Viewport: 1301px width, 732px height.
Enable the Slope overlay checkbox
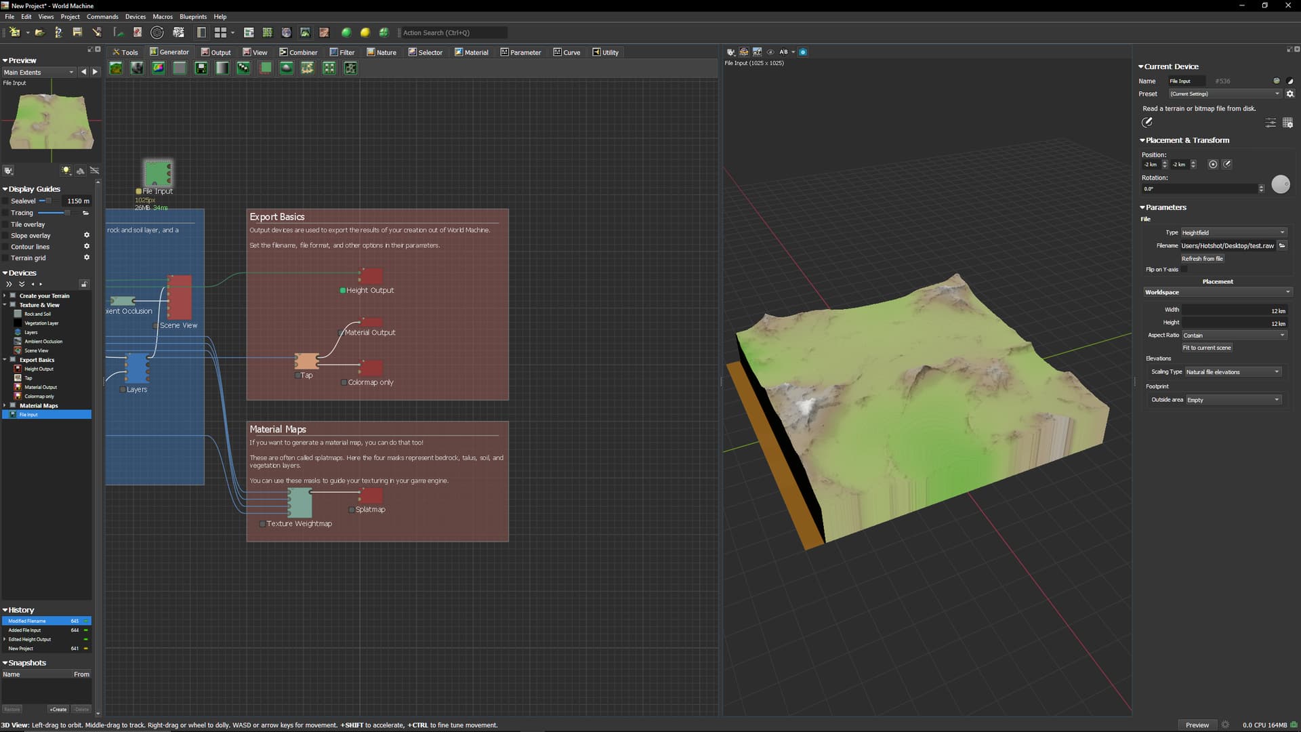(6, 236)
